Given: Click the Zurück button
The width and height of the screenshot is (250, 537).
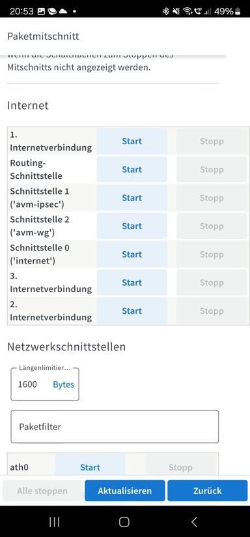Looking at the screenshot, I should pos(207,491).
